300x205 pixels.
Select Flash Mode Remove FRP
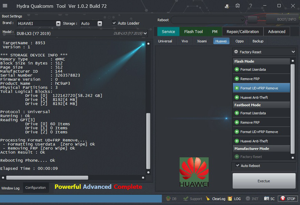point(261,79)
